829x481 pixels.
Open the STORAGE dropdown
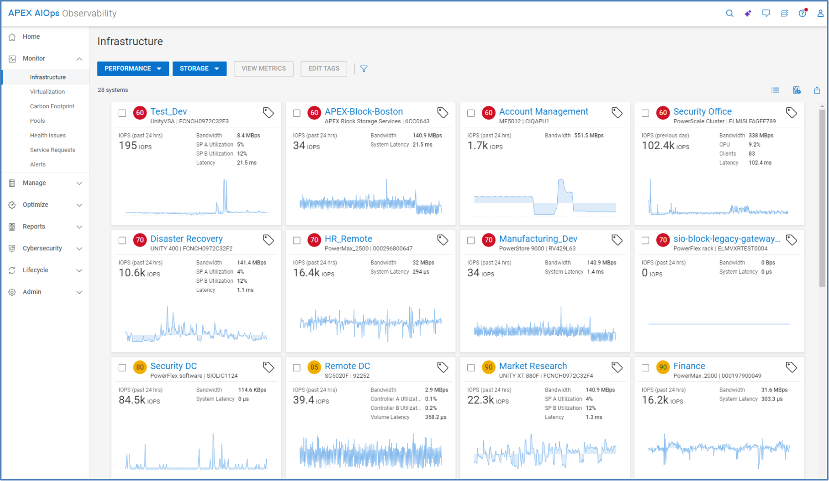(x=200, y=69)
